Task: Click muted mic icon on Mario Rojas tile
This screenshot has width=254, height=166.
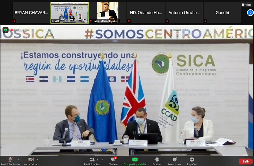Action: 91,21
